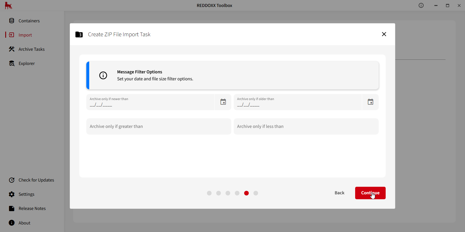Select the ZIP folder icon in dialog header
This screenshot has height=232, width=465.
(x=79, y=34)
